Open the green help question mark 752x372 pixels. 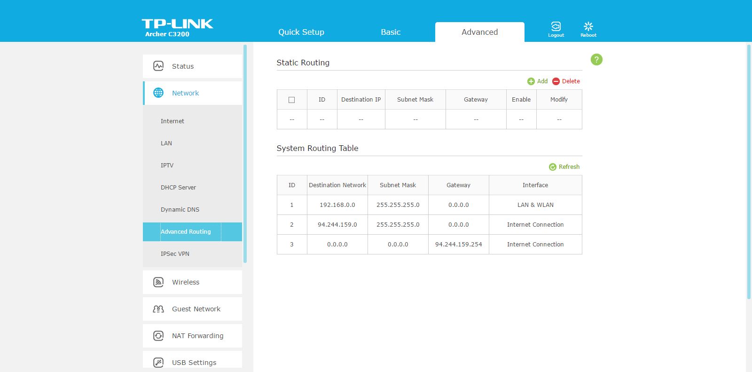[x=596, y=60]
